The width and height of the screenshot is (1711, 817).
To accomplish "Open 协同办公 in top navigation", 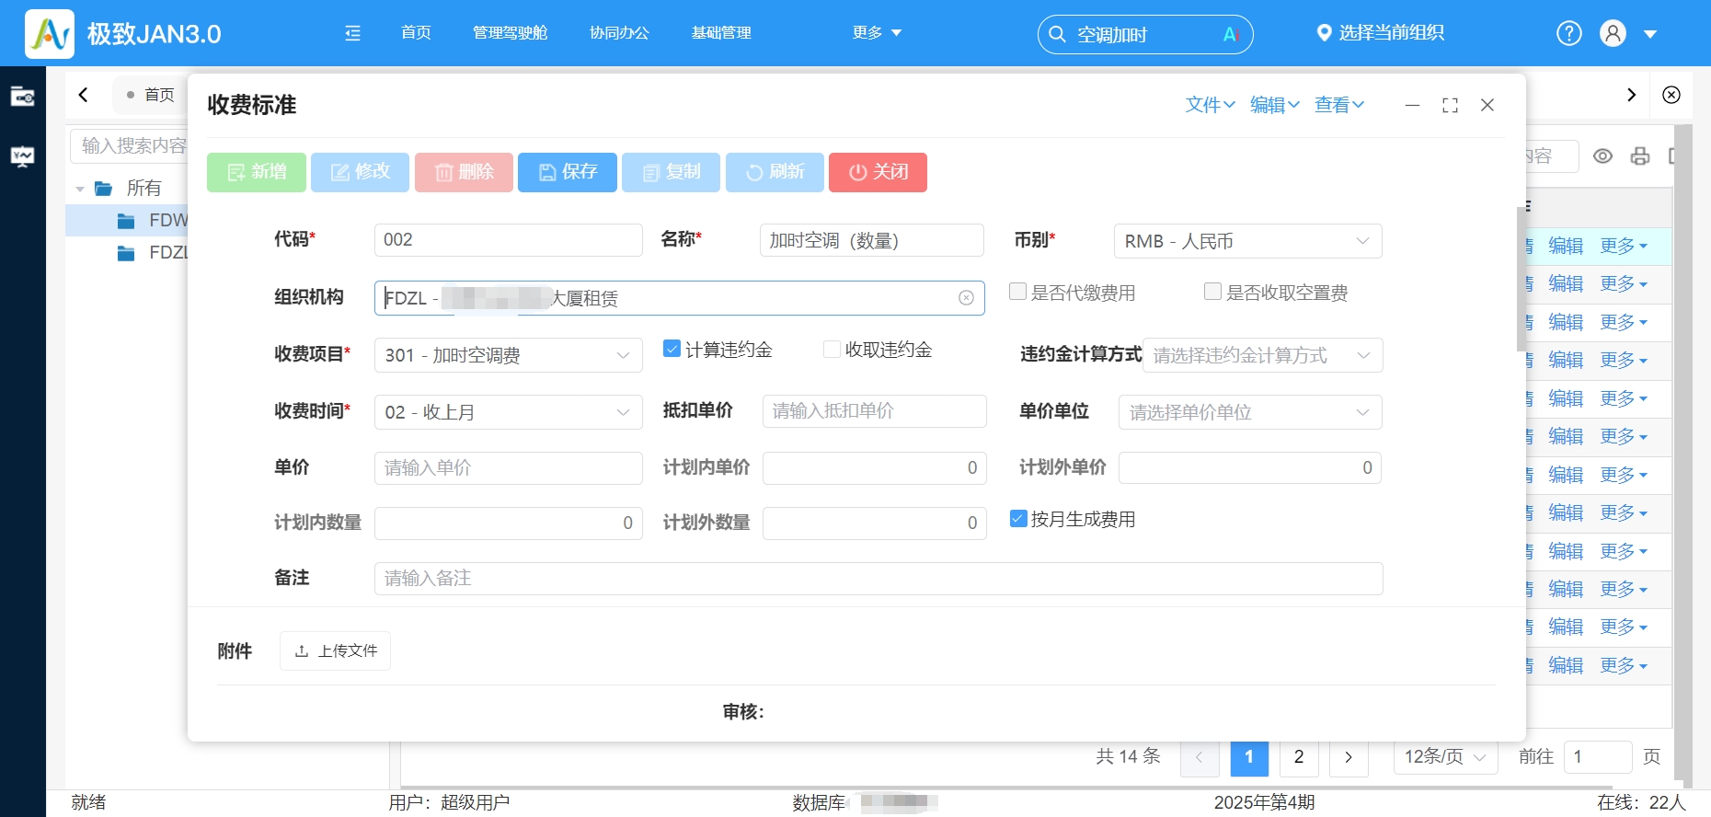I will [x=619, y=33].
